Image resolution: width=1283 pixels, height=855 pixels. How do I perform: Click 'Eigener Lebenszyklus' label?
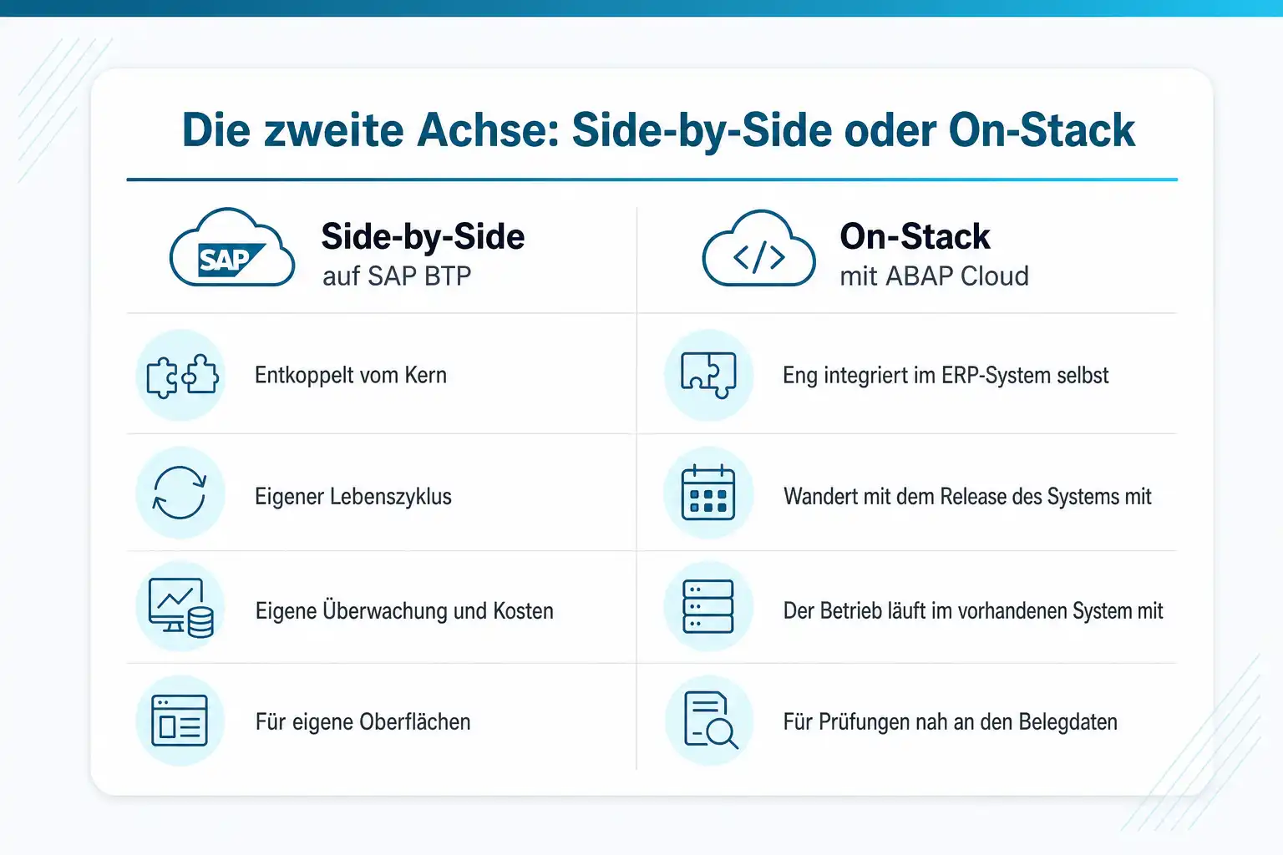(x=353, y=497)
